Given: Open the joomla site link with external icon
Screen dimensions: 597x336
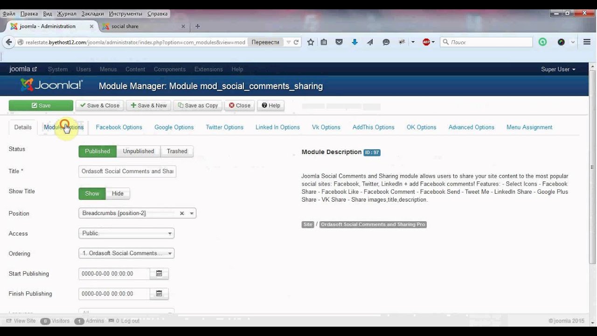Looking at the screenshot, I should tap(23, 69).
